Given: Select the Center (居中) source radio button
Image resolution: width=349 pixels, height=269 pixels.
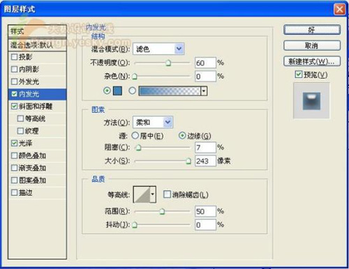Looking at the screenshot, I should [135, 136].
